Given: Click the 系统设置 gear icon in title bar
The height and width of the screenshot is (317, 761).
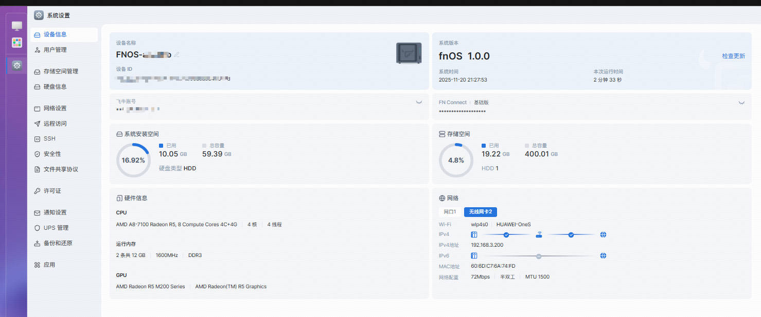Looking at the screenshot, I should tap(39, 15).
